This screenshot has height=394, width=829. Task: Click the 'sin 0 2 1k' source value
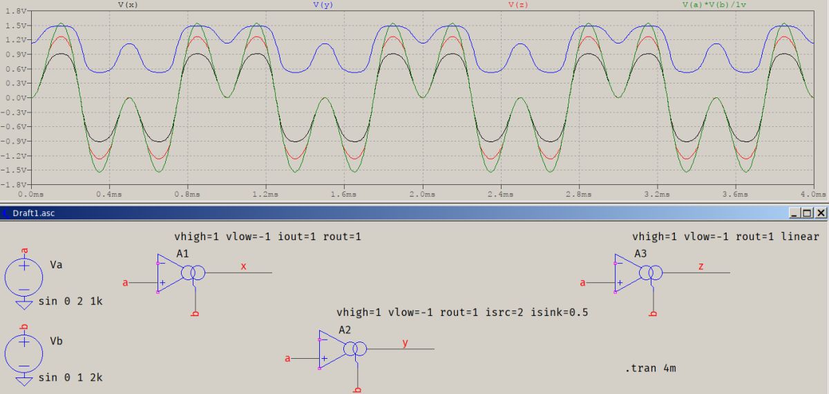[71, 302]
